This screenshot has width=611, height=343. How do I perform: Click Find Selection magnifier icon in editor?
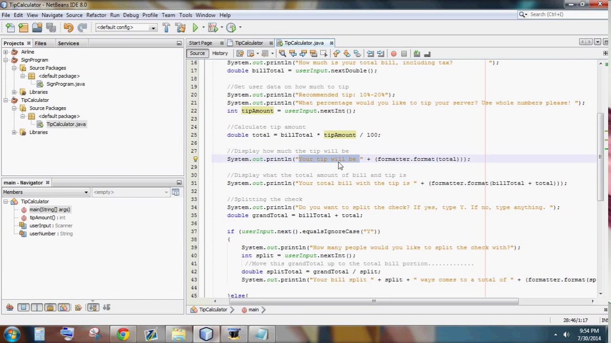(282, 53)
